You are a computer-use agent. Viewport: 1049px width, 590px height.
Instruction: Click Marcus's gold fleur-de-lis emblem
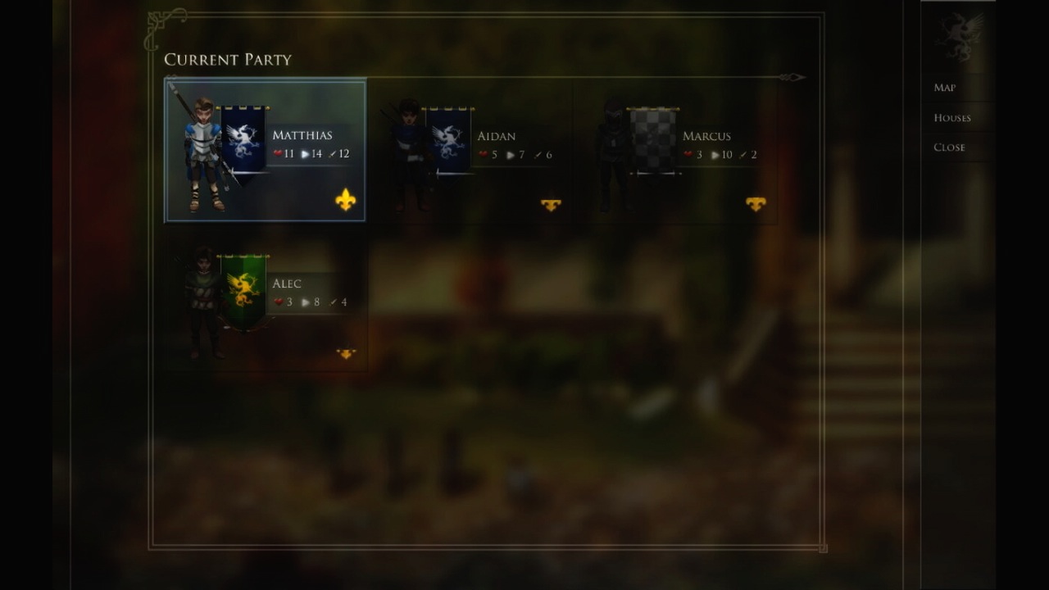pos(756,204)
